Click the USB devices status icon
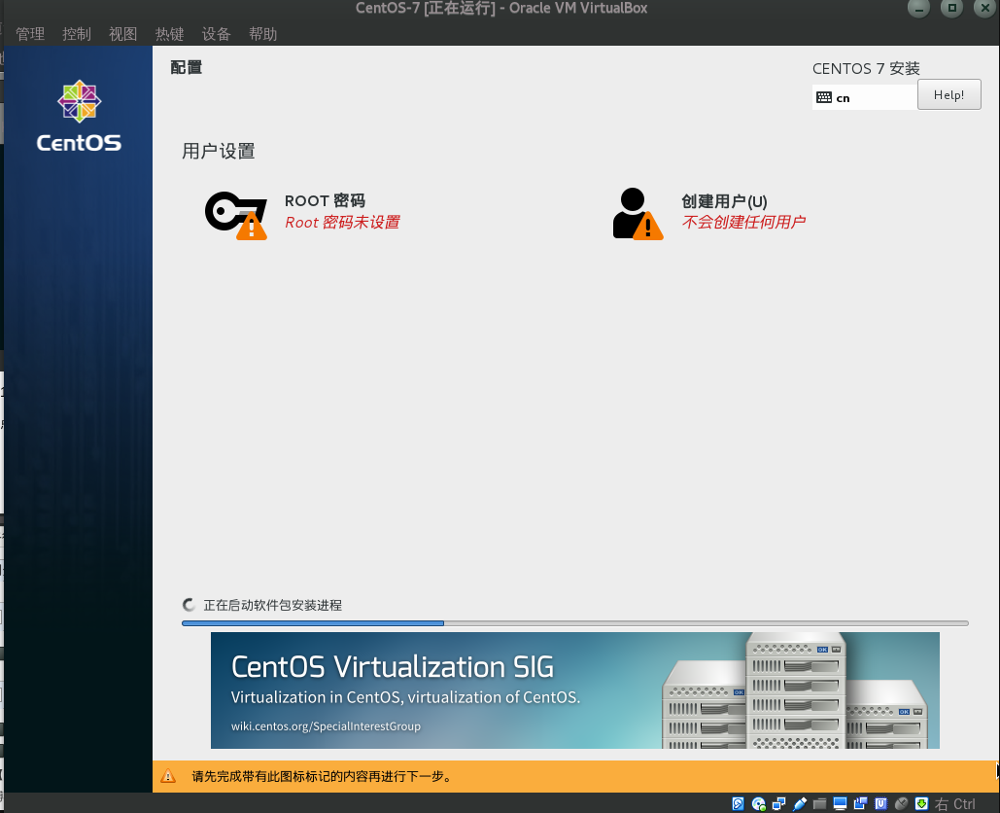The height and width of the screenshot is (813, 1000). point(800,804)
